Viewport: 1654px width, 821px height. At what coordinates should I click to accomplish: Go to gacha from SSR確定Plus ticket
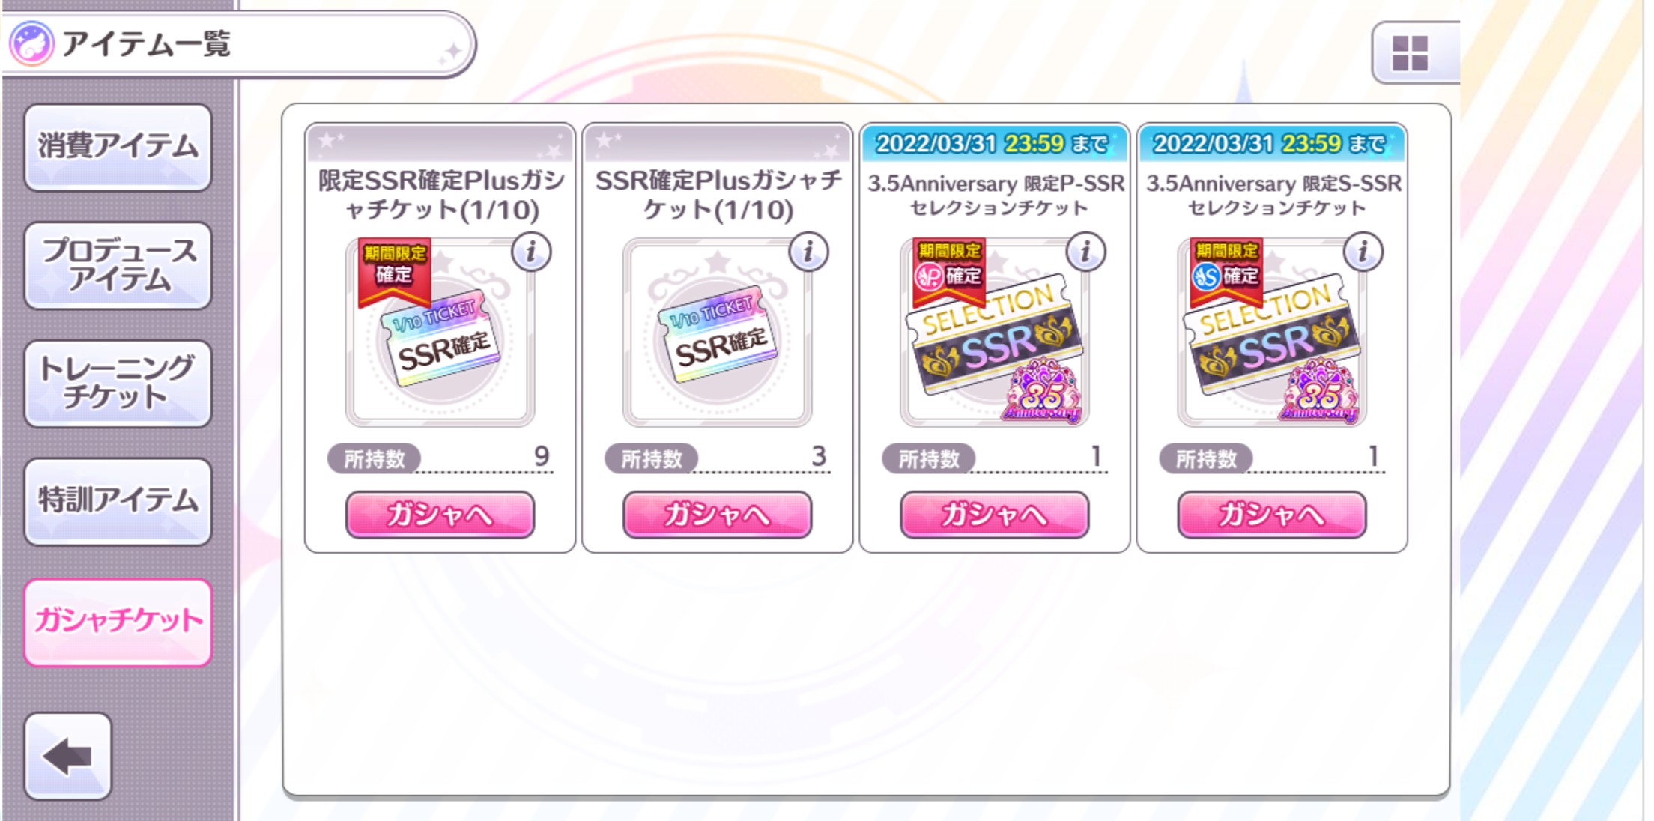tap(718, 515)
